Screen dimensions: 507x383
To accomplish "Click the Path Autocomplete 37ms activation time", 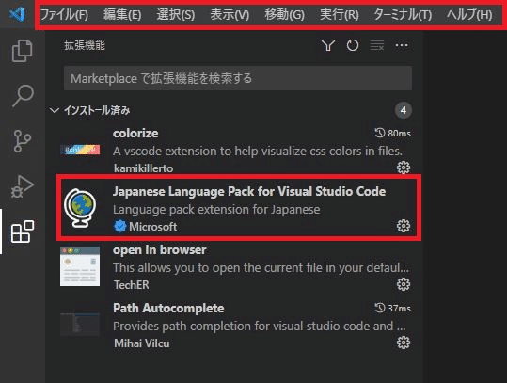I will pos(393,308).
